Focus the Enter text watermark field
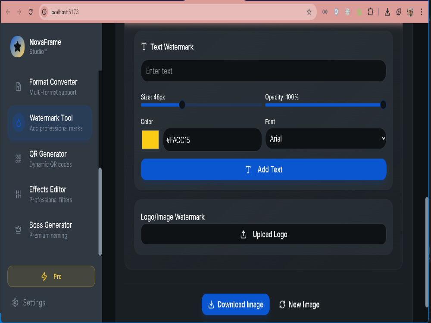 click(263, 71)
